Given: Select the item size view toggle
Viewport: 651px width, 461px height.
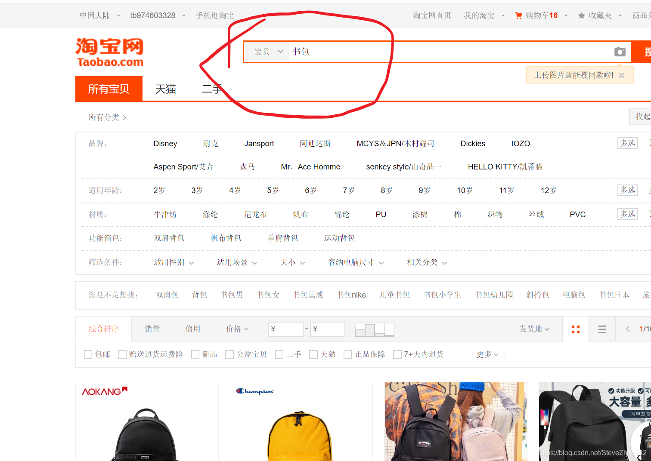Looking at the screenshot, I should pyautogui.click(x=375, y=329).
